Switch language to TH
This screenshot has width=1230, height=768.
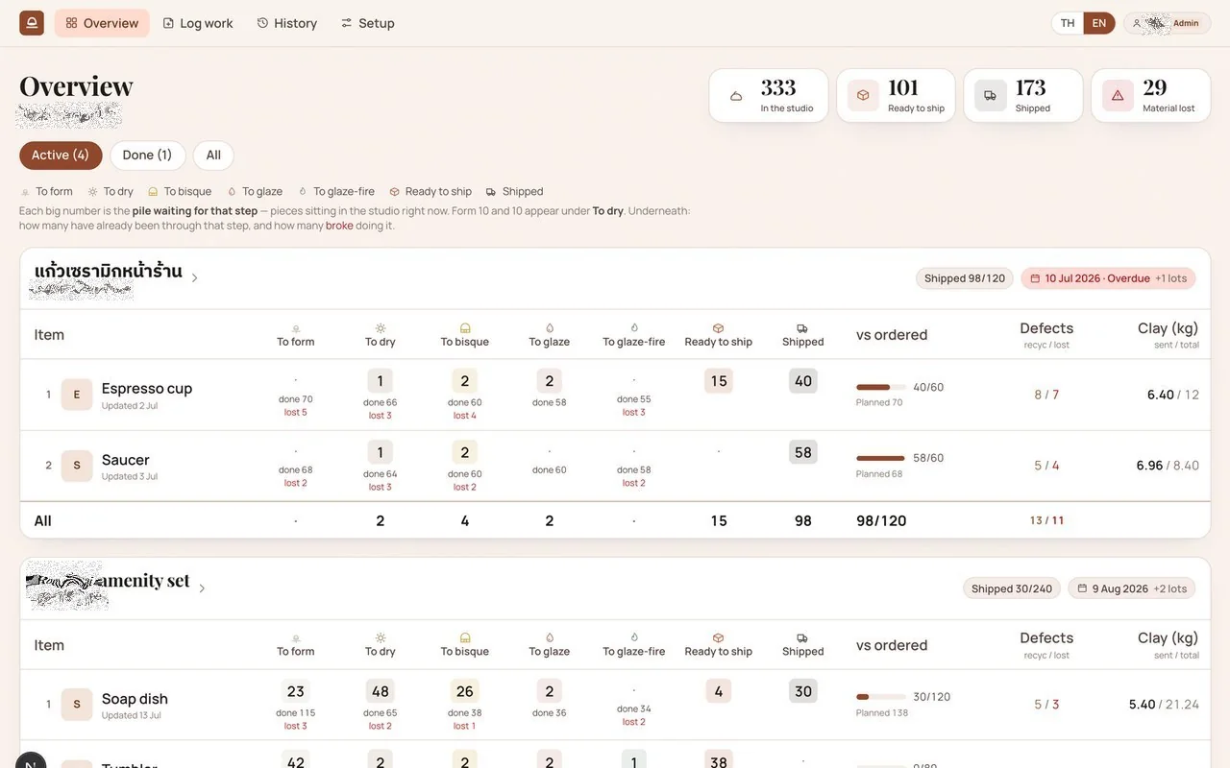point(1068,23)
